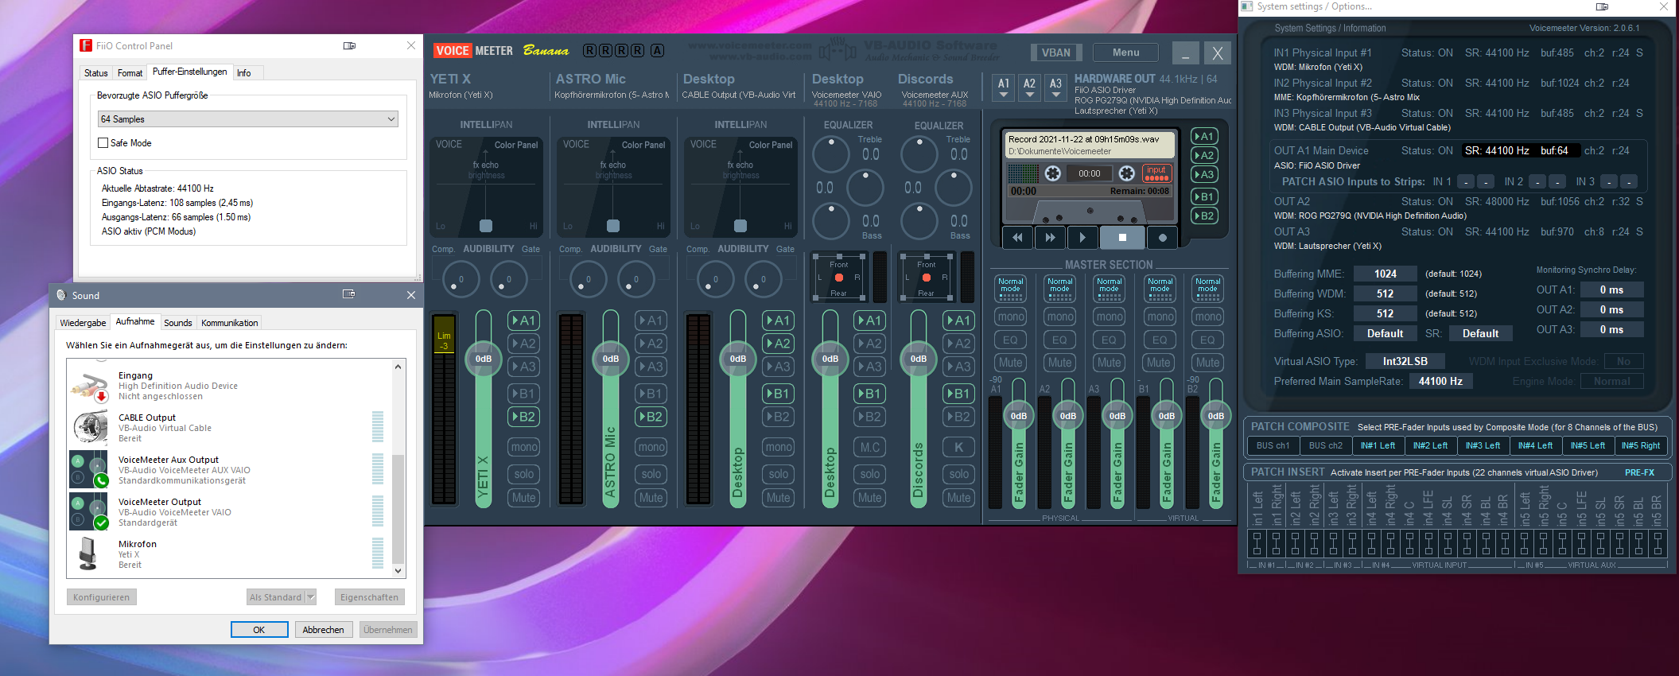Click the Sound dialog speaker title icon
The height and width of the screenshot is (676, 1679).
[61, 295]
